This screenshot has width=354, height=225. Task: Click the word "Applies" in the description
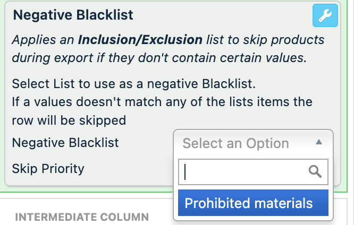point(30,40)
